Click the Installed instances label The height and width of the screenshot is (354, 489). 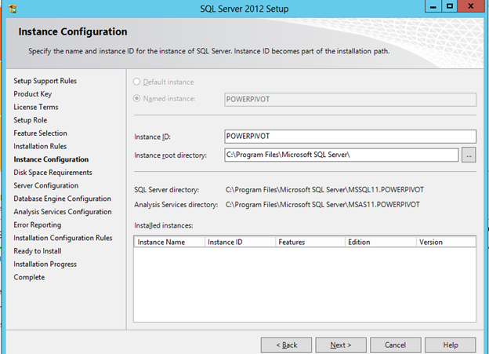click(x=164, y=225)
